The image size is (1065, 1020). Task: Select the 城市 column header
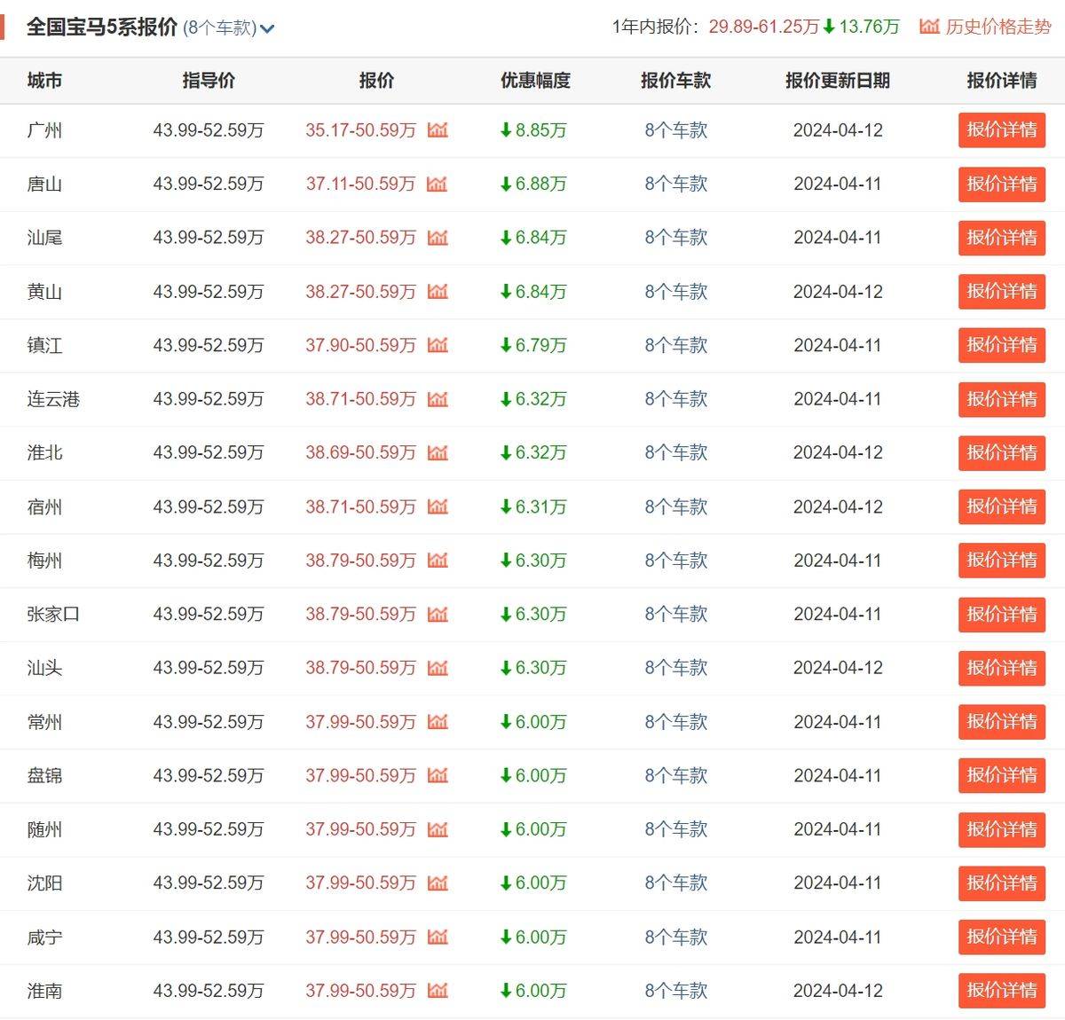44,81
